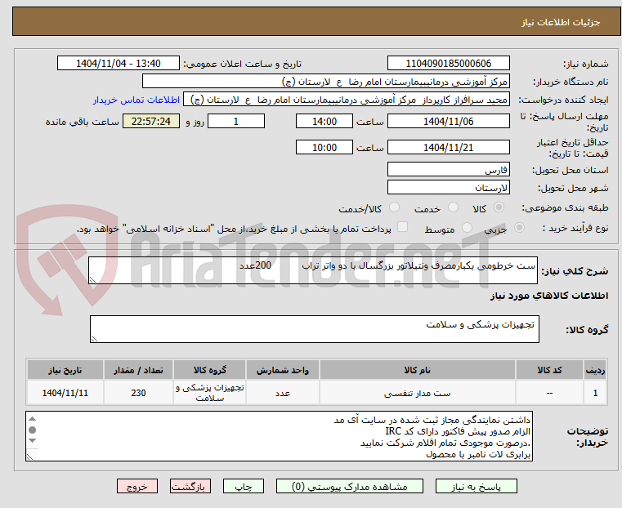622x508 pixels.
Task: Click the جزئیات اطلاعات نیاز page title
Action: click(561, 22)
